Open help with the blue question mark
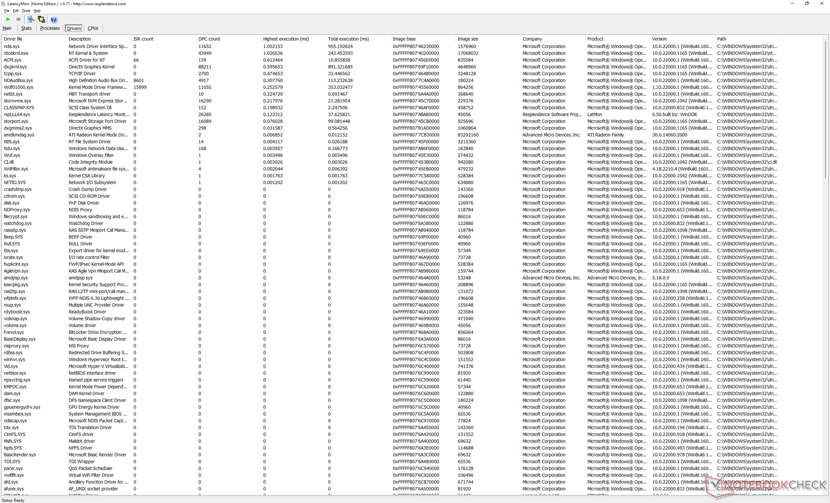This screenshot has width=830, height=503. [54, 19]
